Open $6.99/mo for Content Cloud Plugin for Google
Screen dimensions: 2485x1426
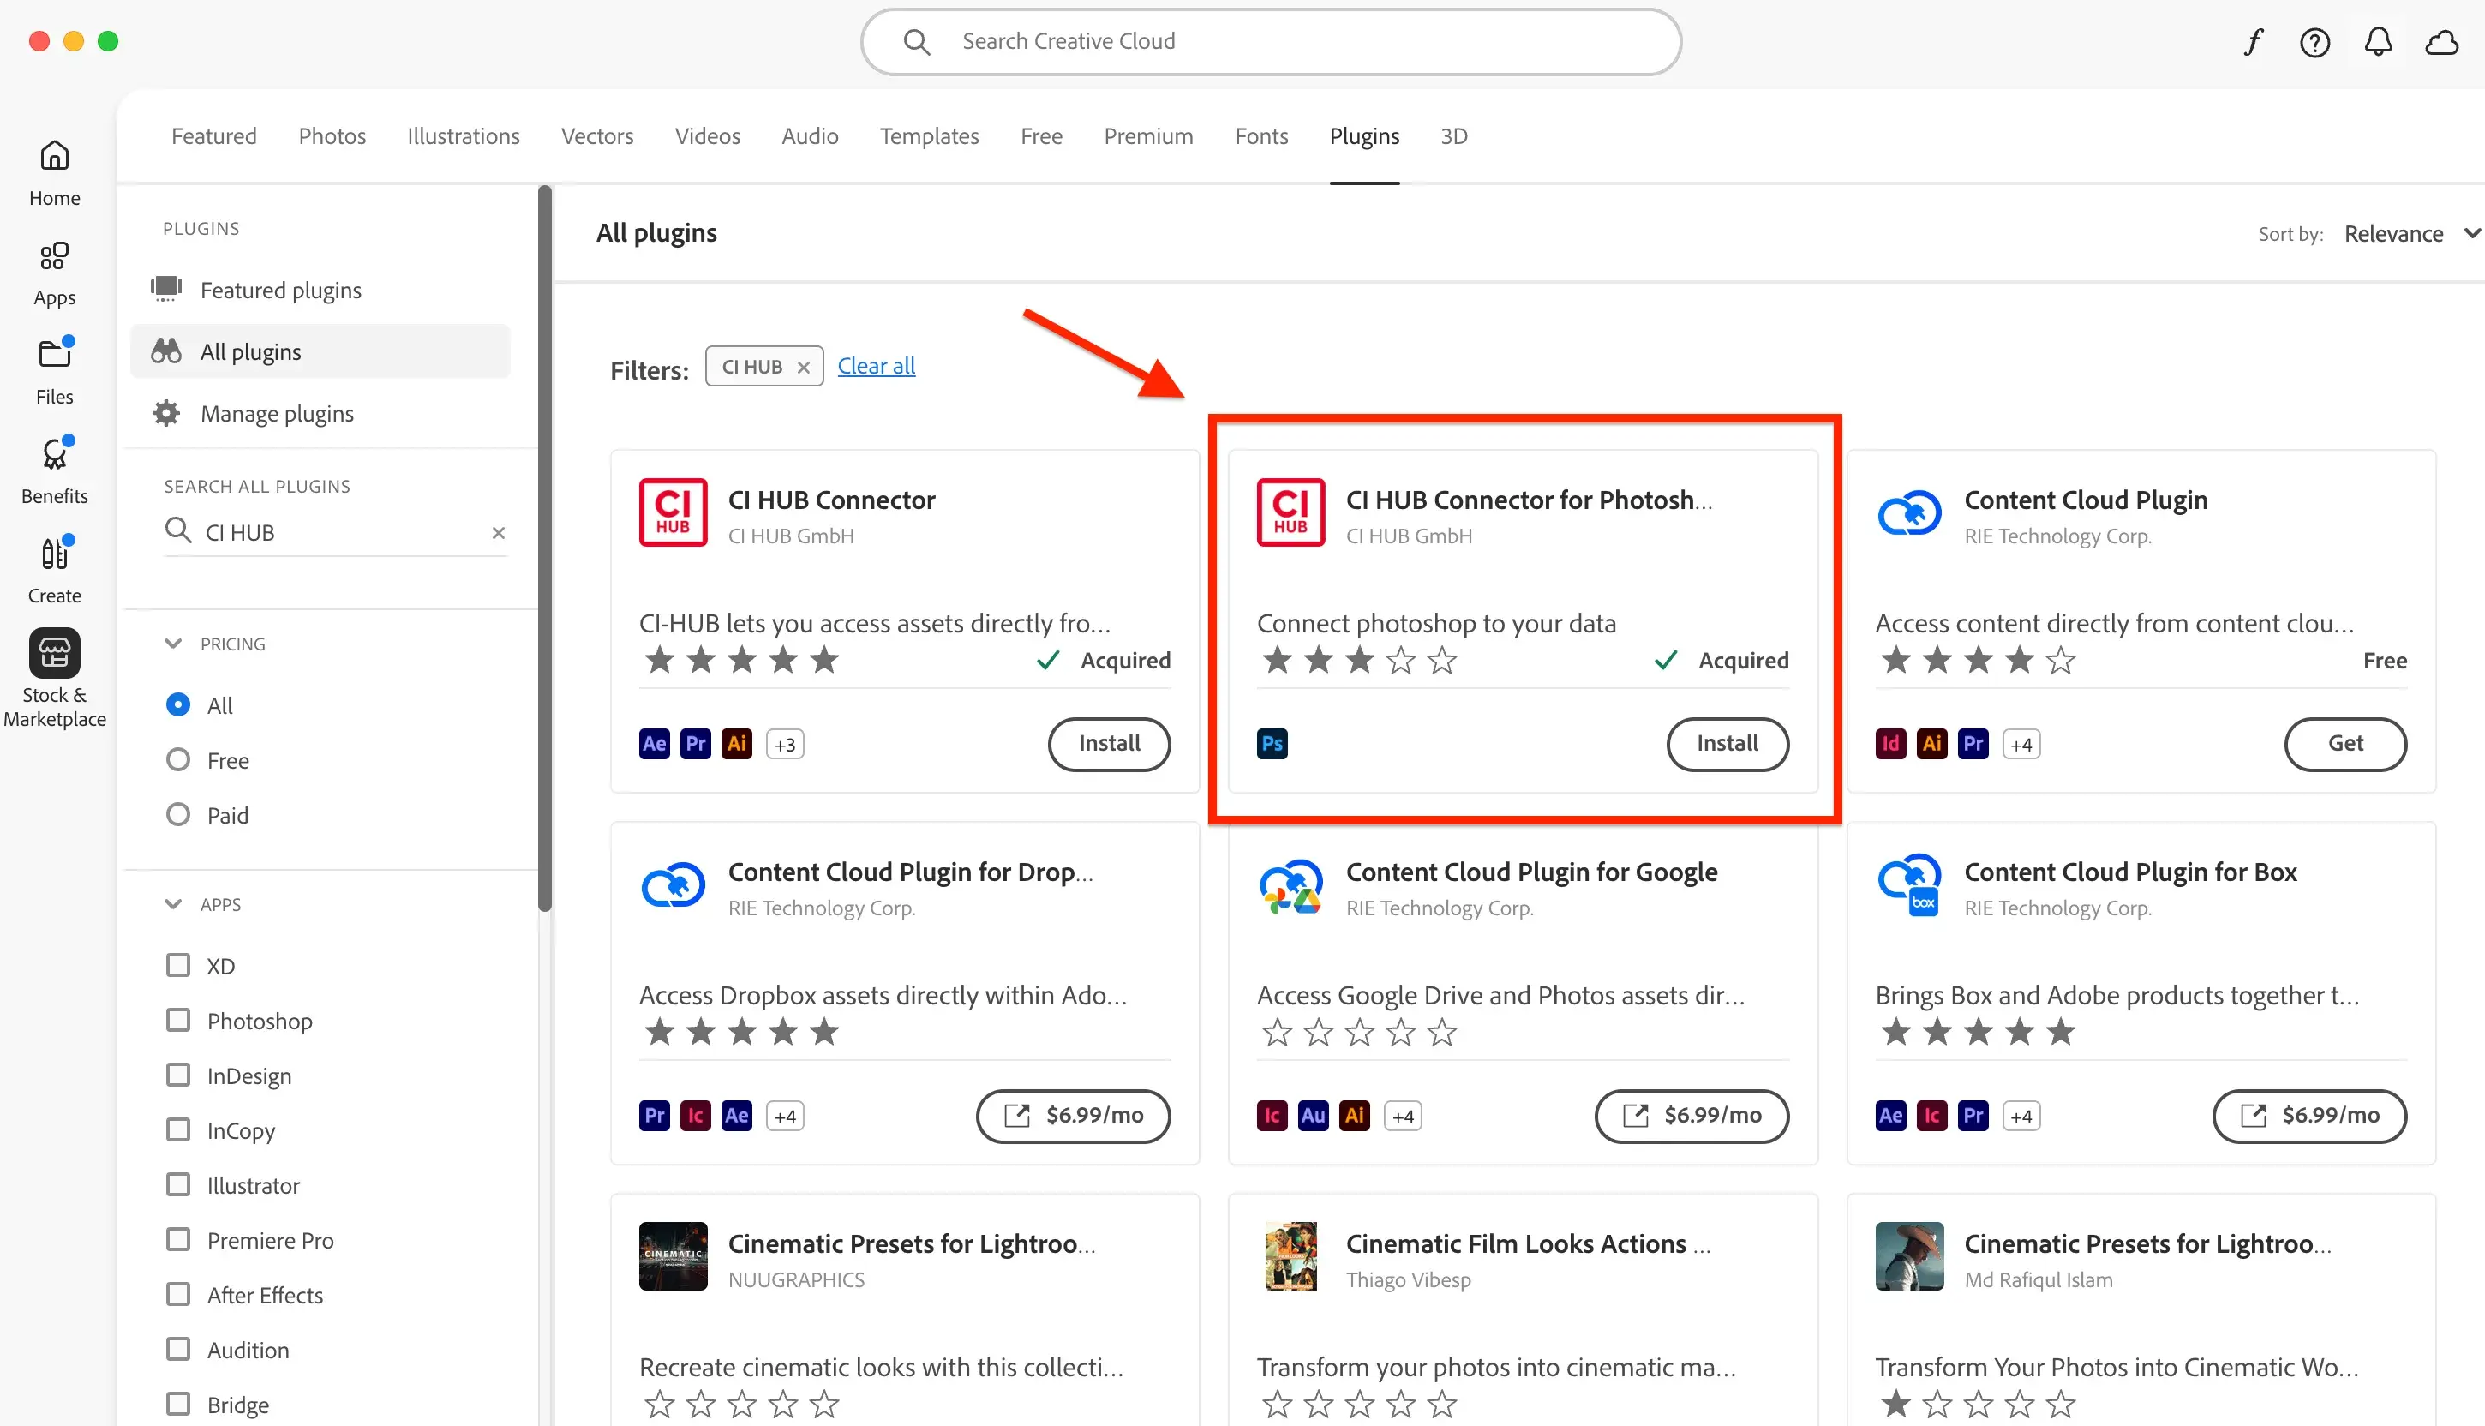pos(1691,1116)
